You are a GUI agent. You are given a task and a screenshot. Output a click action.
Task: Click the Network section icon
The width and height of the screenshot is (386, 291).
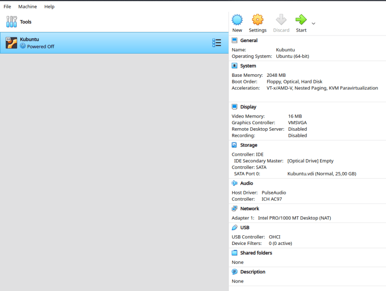click(x=235, y=208)
